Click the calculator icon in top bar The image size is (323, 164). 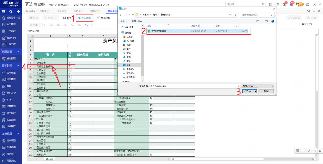(x=270, y=4)
